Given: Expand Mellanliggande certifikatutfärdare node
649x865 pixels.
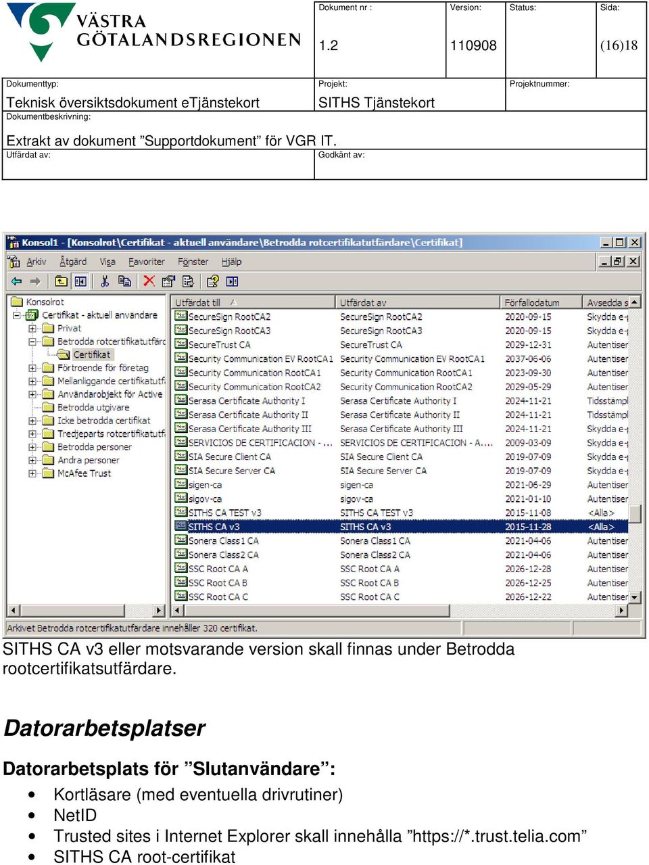Looking at the screenshot, I should click(32, 381).
